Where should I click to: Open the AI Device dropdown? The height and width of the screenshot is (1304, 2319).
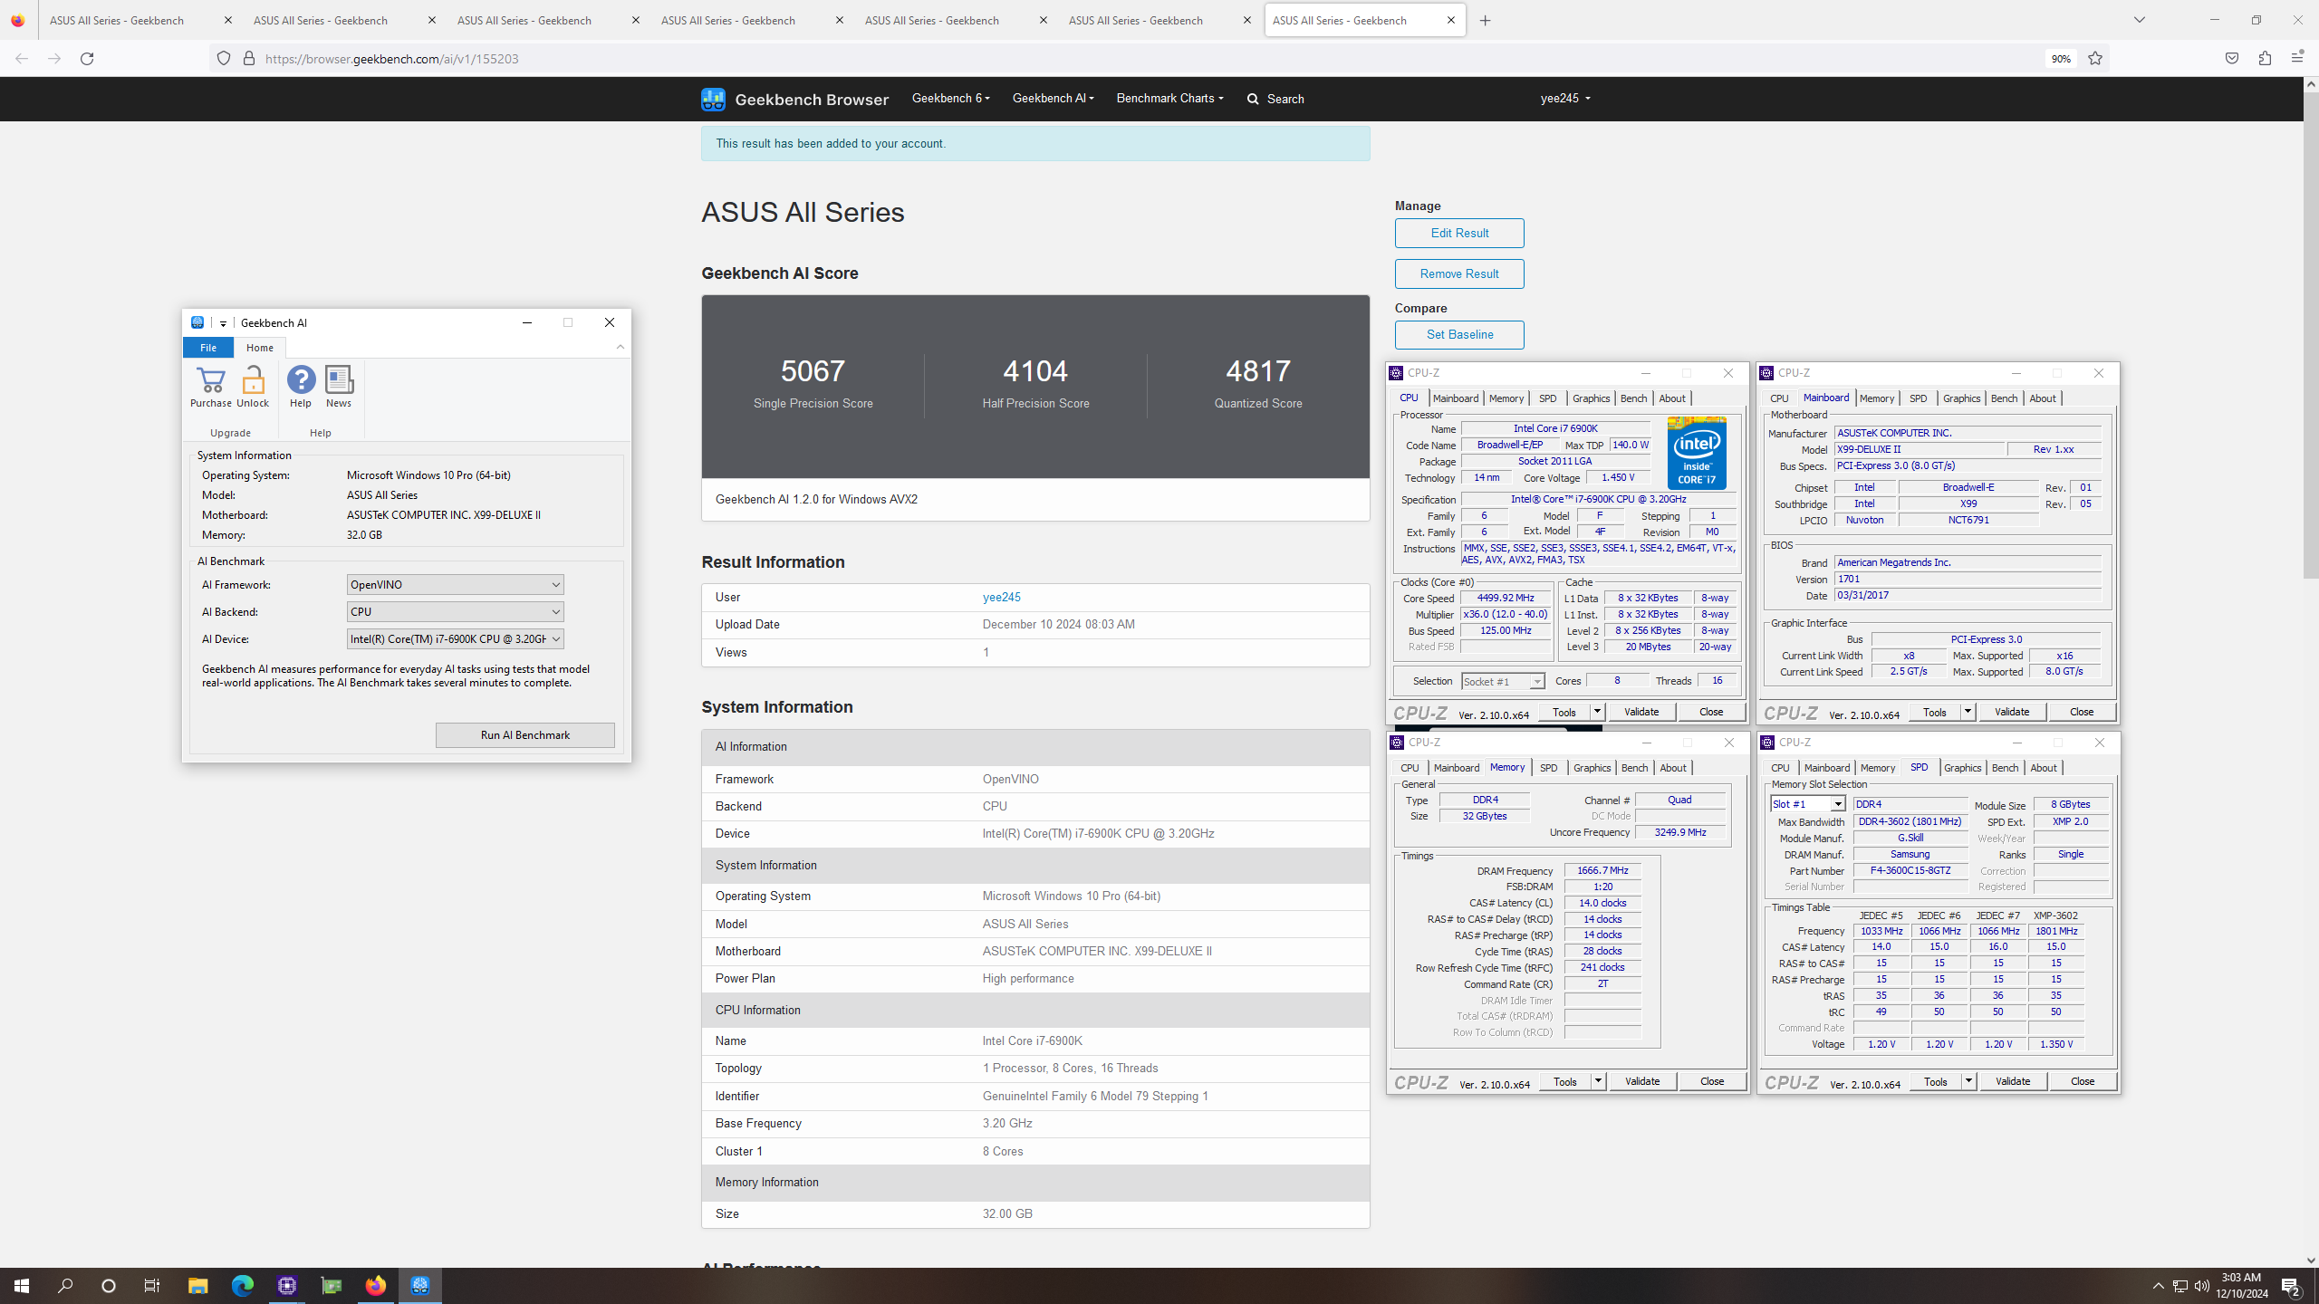(455, 639)
